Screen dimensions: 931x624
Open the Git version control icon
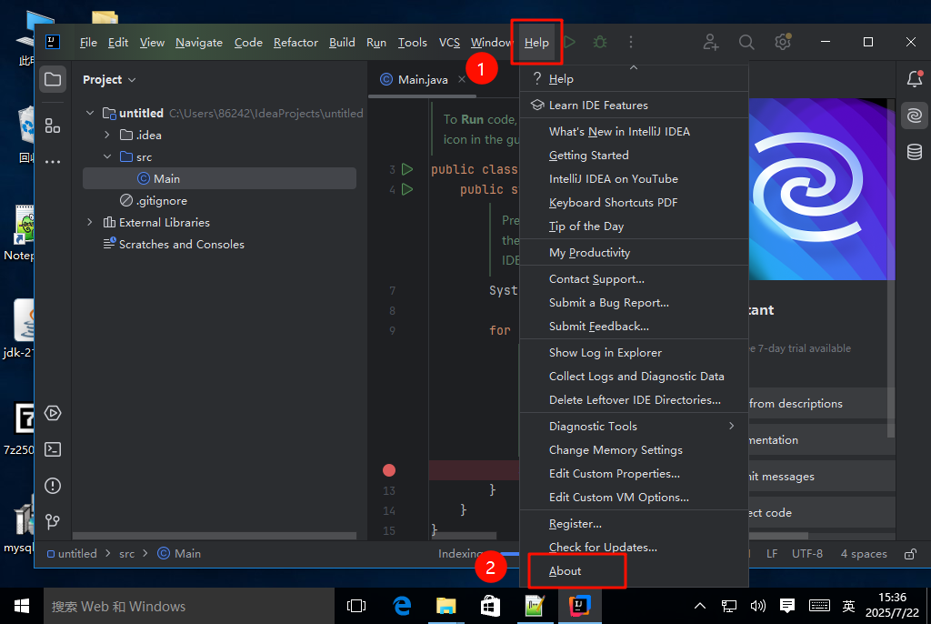click(53, 522)
